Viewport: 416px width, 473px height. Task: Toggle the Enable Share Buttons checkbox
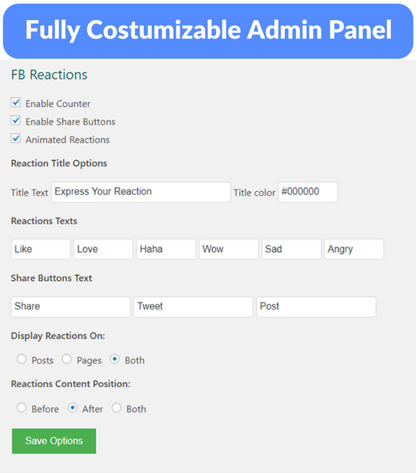16,121
